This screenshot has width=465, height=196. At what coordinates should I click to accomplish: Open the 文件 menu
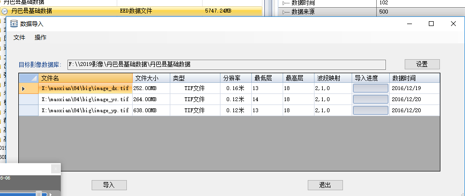pyautogui.click(x=19, y=38)
